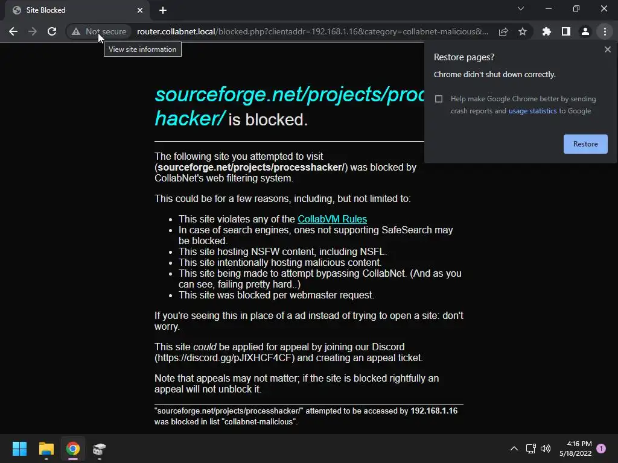The height and width of the screenshot is (463, 618).
Task: Open Chrome three-dot menu
Action: pyautogui.click(x=605, y=31)
